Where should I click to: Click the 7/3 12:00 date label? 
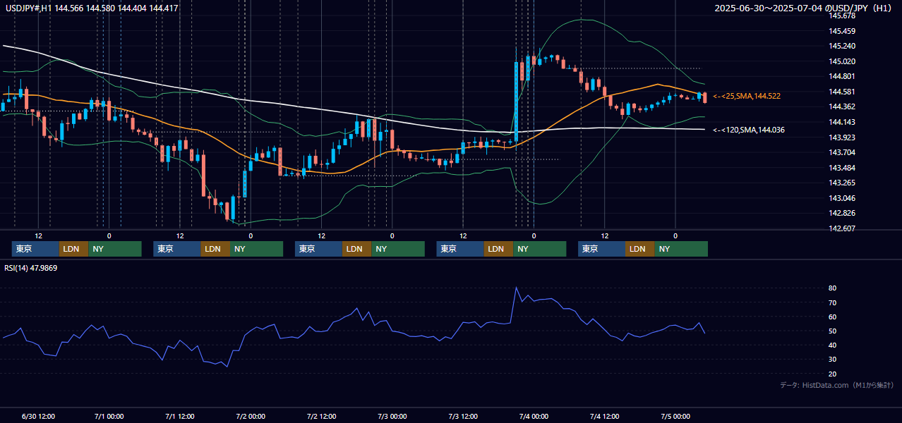[463, 416]
